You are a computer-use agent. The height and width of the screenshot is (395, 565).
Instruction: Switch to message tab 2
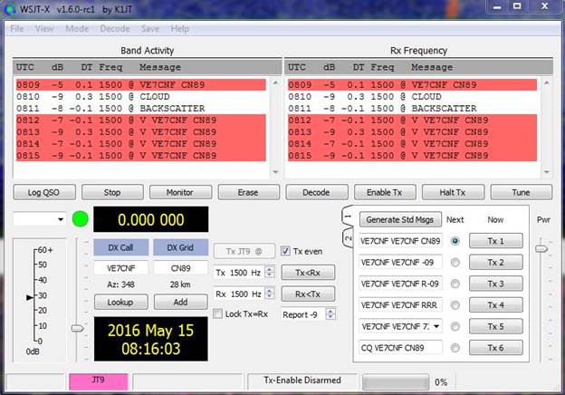(x=347, y=237)
